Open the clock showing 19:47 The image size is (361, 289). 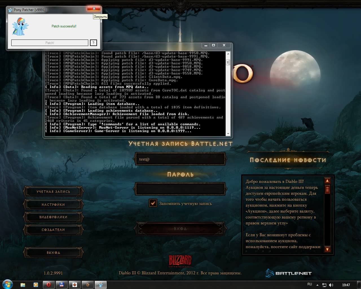pyautogui.click(x=346, y=285)
